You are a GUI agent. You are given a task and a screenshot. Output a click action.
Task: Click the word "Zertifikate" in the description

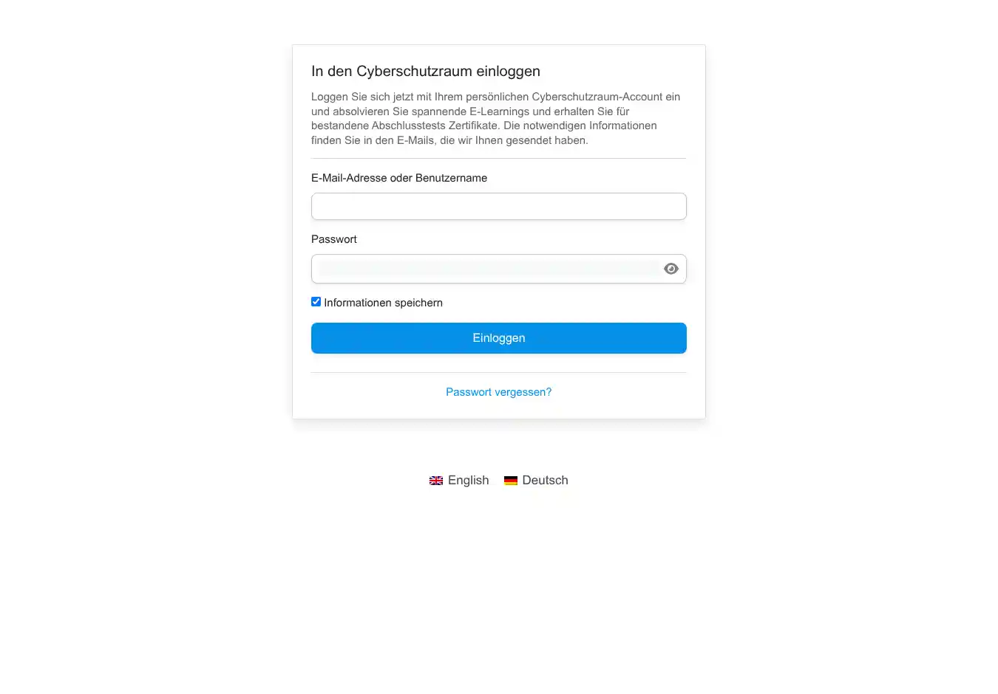(473, 126)
